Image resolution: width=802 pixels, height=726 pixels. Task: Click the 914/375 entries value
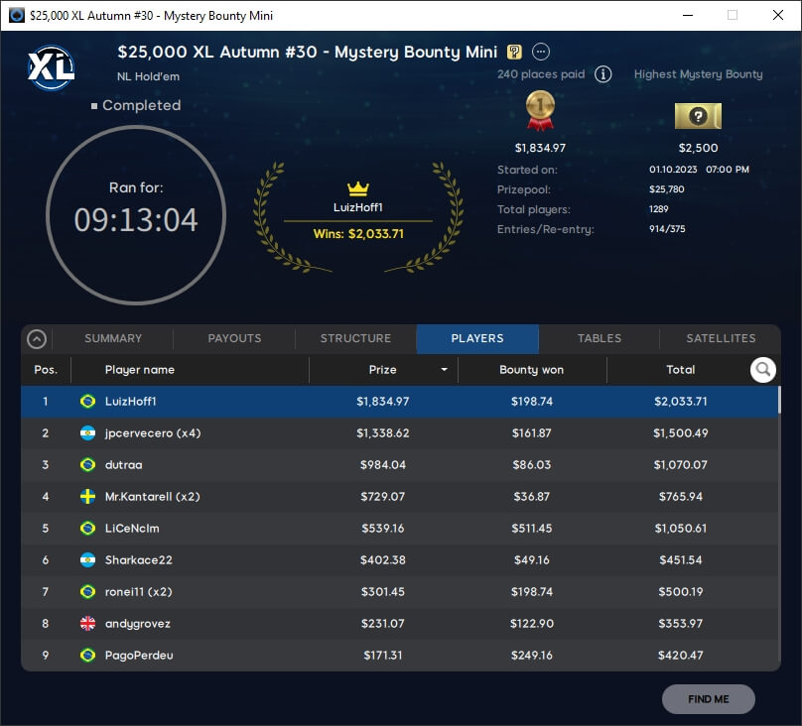(x=667, y=229)
